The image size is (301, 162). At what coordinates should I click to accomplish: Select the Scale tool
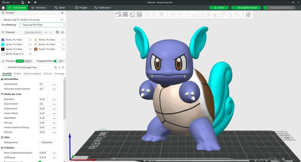(x=187, y=14)
